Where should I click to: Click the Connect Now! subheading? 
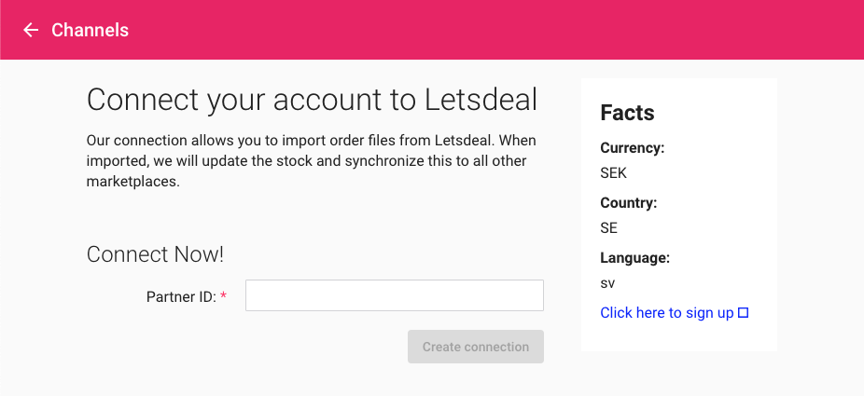(156, 254)
